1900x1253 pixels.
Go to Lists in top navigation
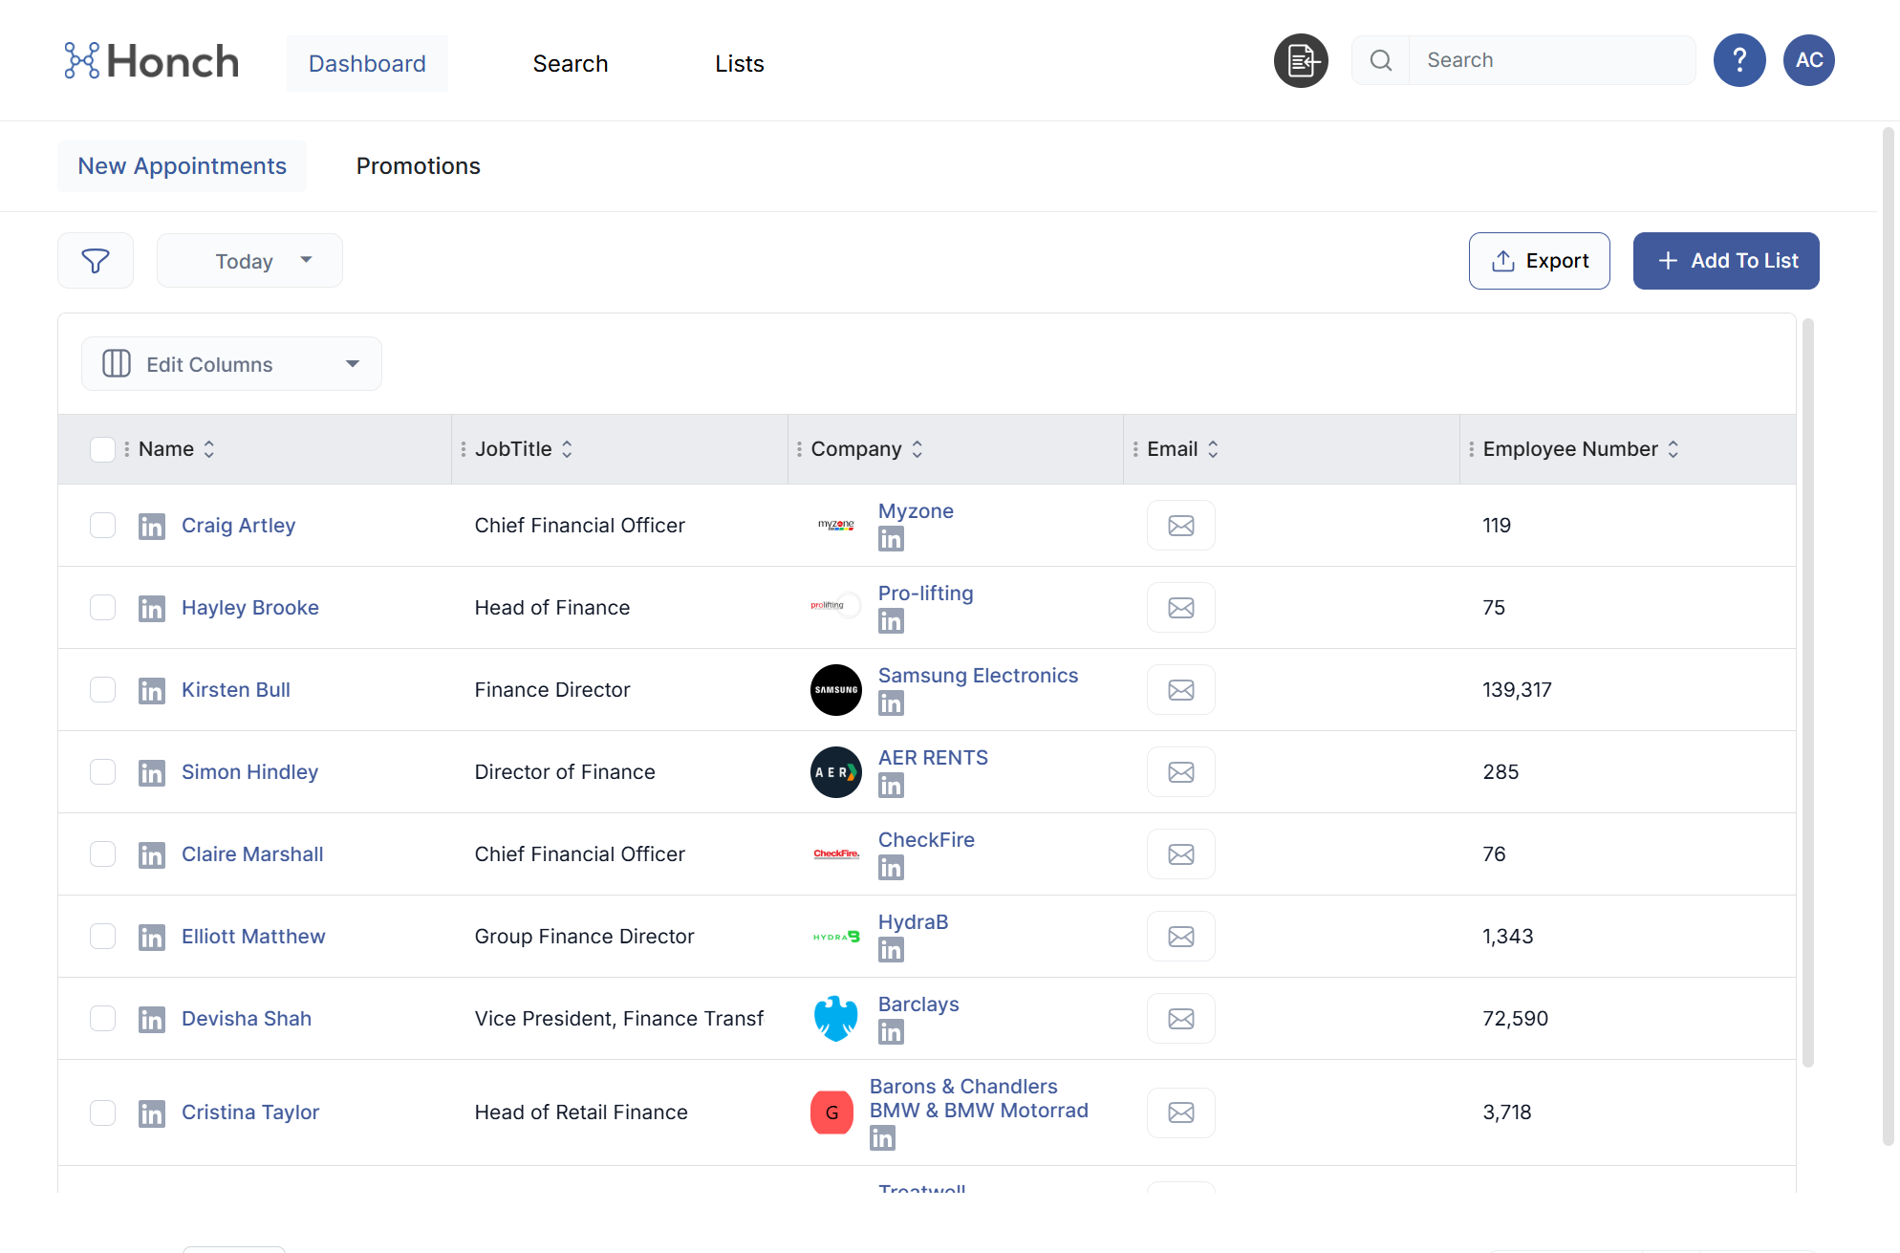pos(739,64)
